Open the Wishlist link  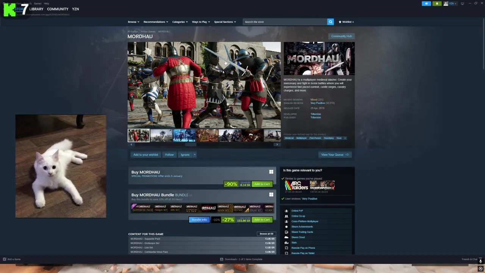pyautogui.click(x=346, y=22)
